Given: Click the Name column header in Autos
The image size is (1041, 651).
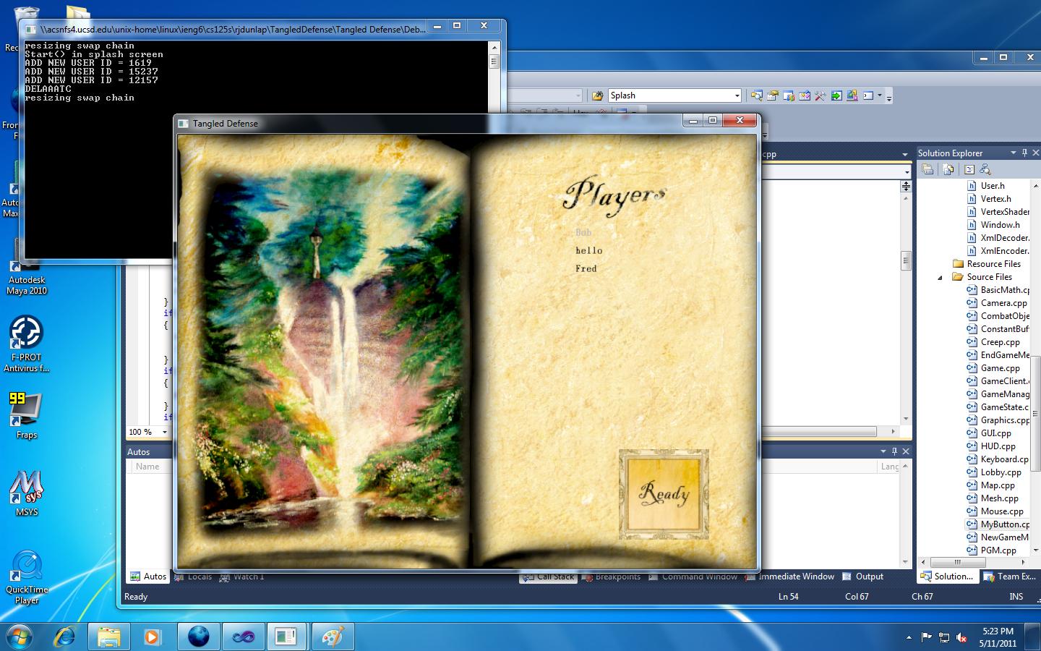Looking at the screenshot, I should [x=147, y=467].
